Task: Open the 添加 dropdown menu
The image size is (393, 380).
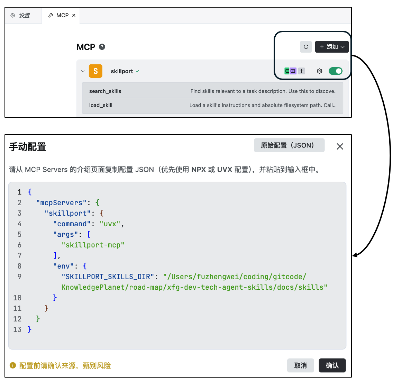Action: click(332, 47)
